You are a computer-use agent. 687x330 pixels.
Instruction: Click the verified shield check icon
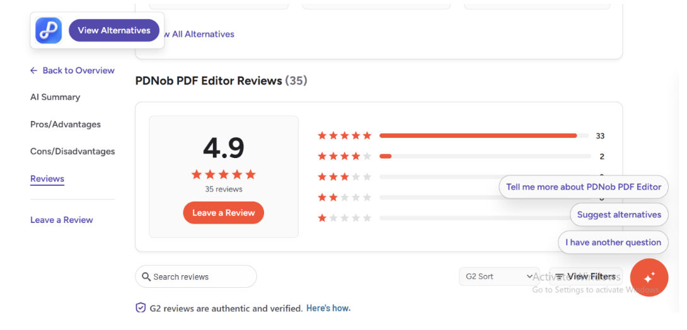[141, 308]
